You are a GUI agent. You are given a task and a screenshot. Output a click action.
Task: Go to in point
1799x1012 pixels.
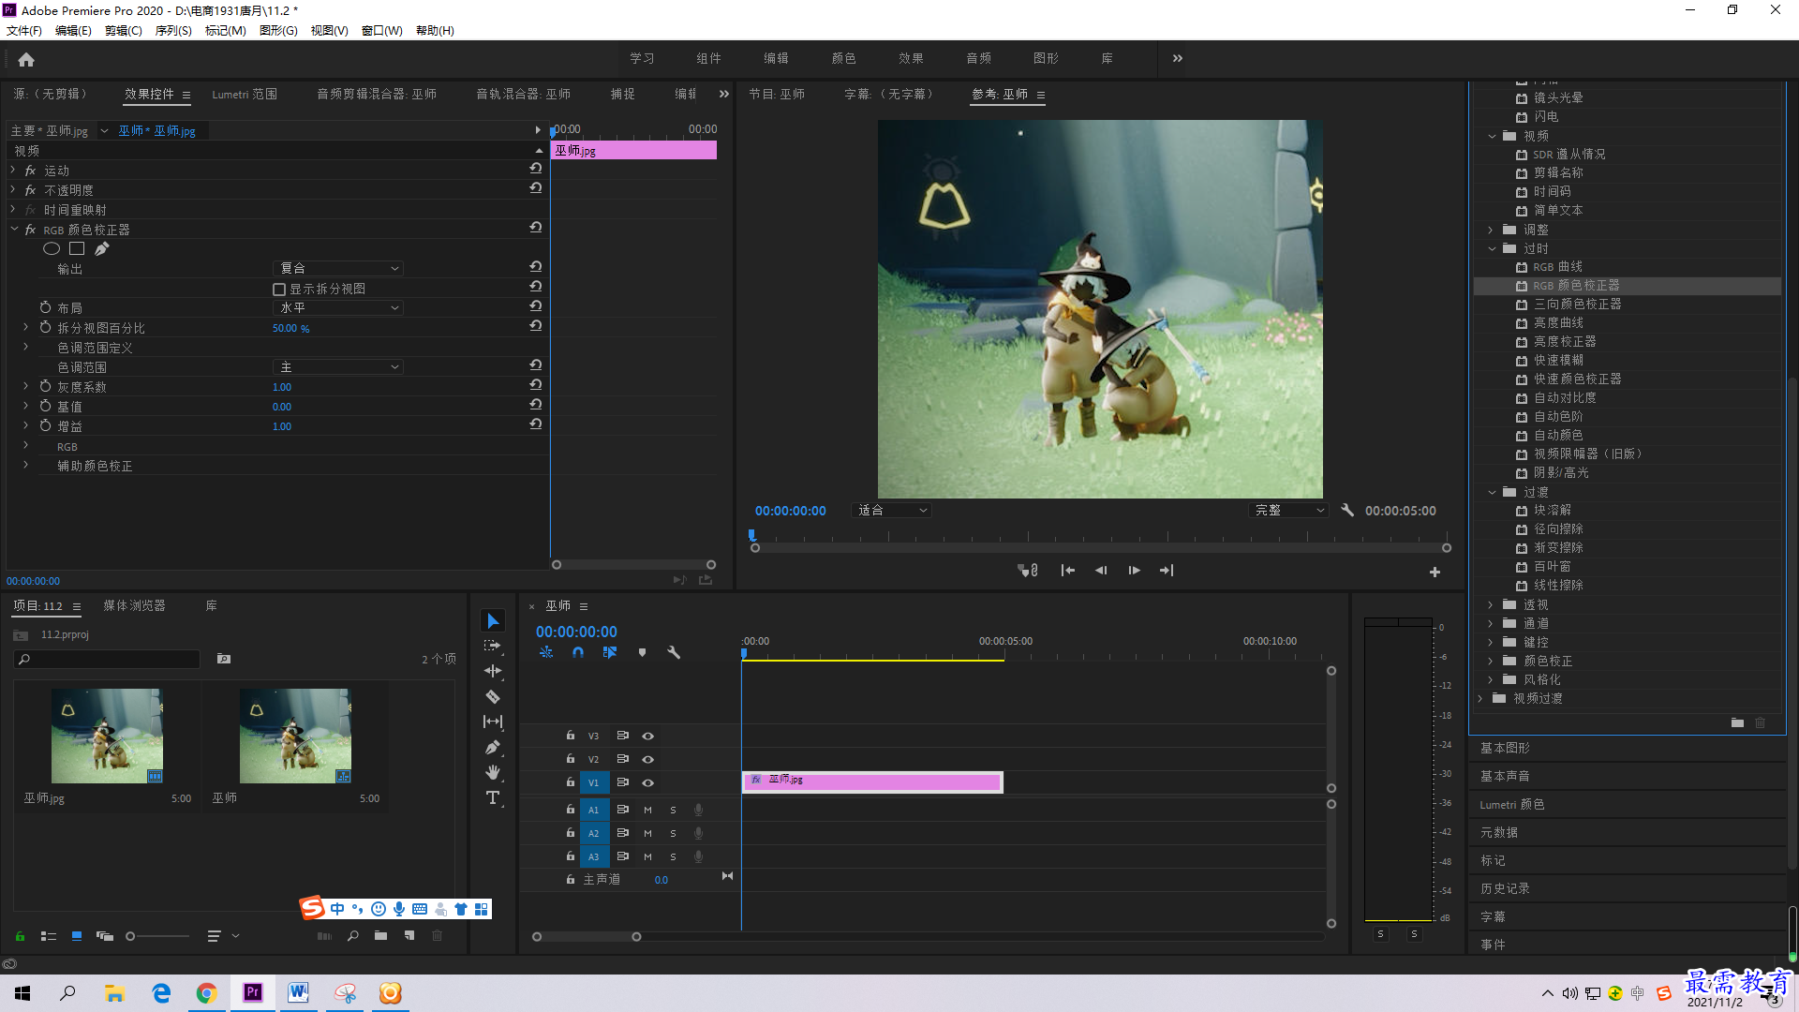[1067, 571]
